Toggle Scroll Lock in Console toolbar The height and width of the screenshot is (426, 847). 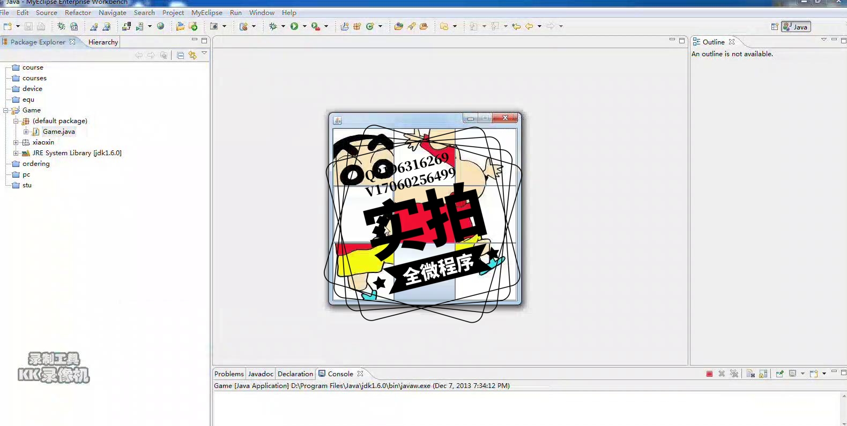[x=763, y=374]
